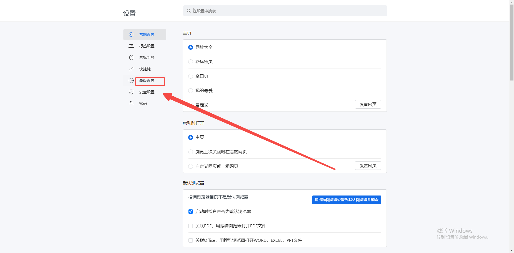Click 将搜狗浏览器设置为默认浏览器并锁定 button

(x=346, y=200)
